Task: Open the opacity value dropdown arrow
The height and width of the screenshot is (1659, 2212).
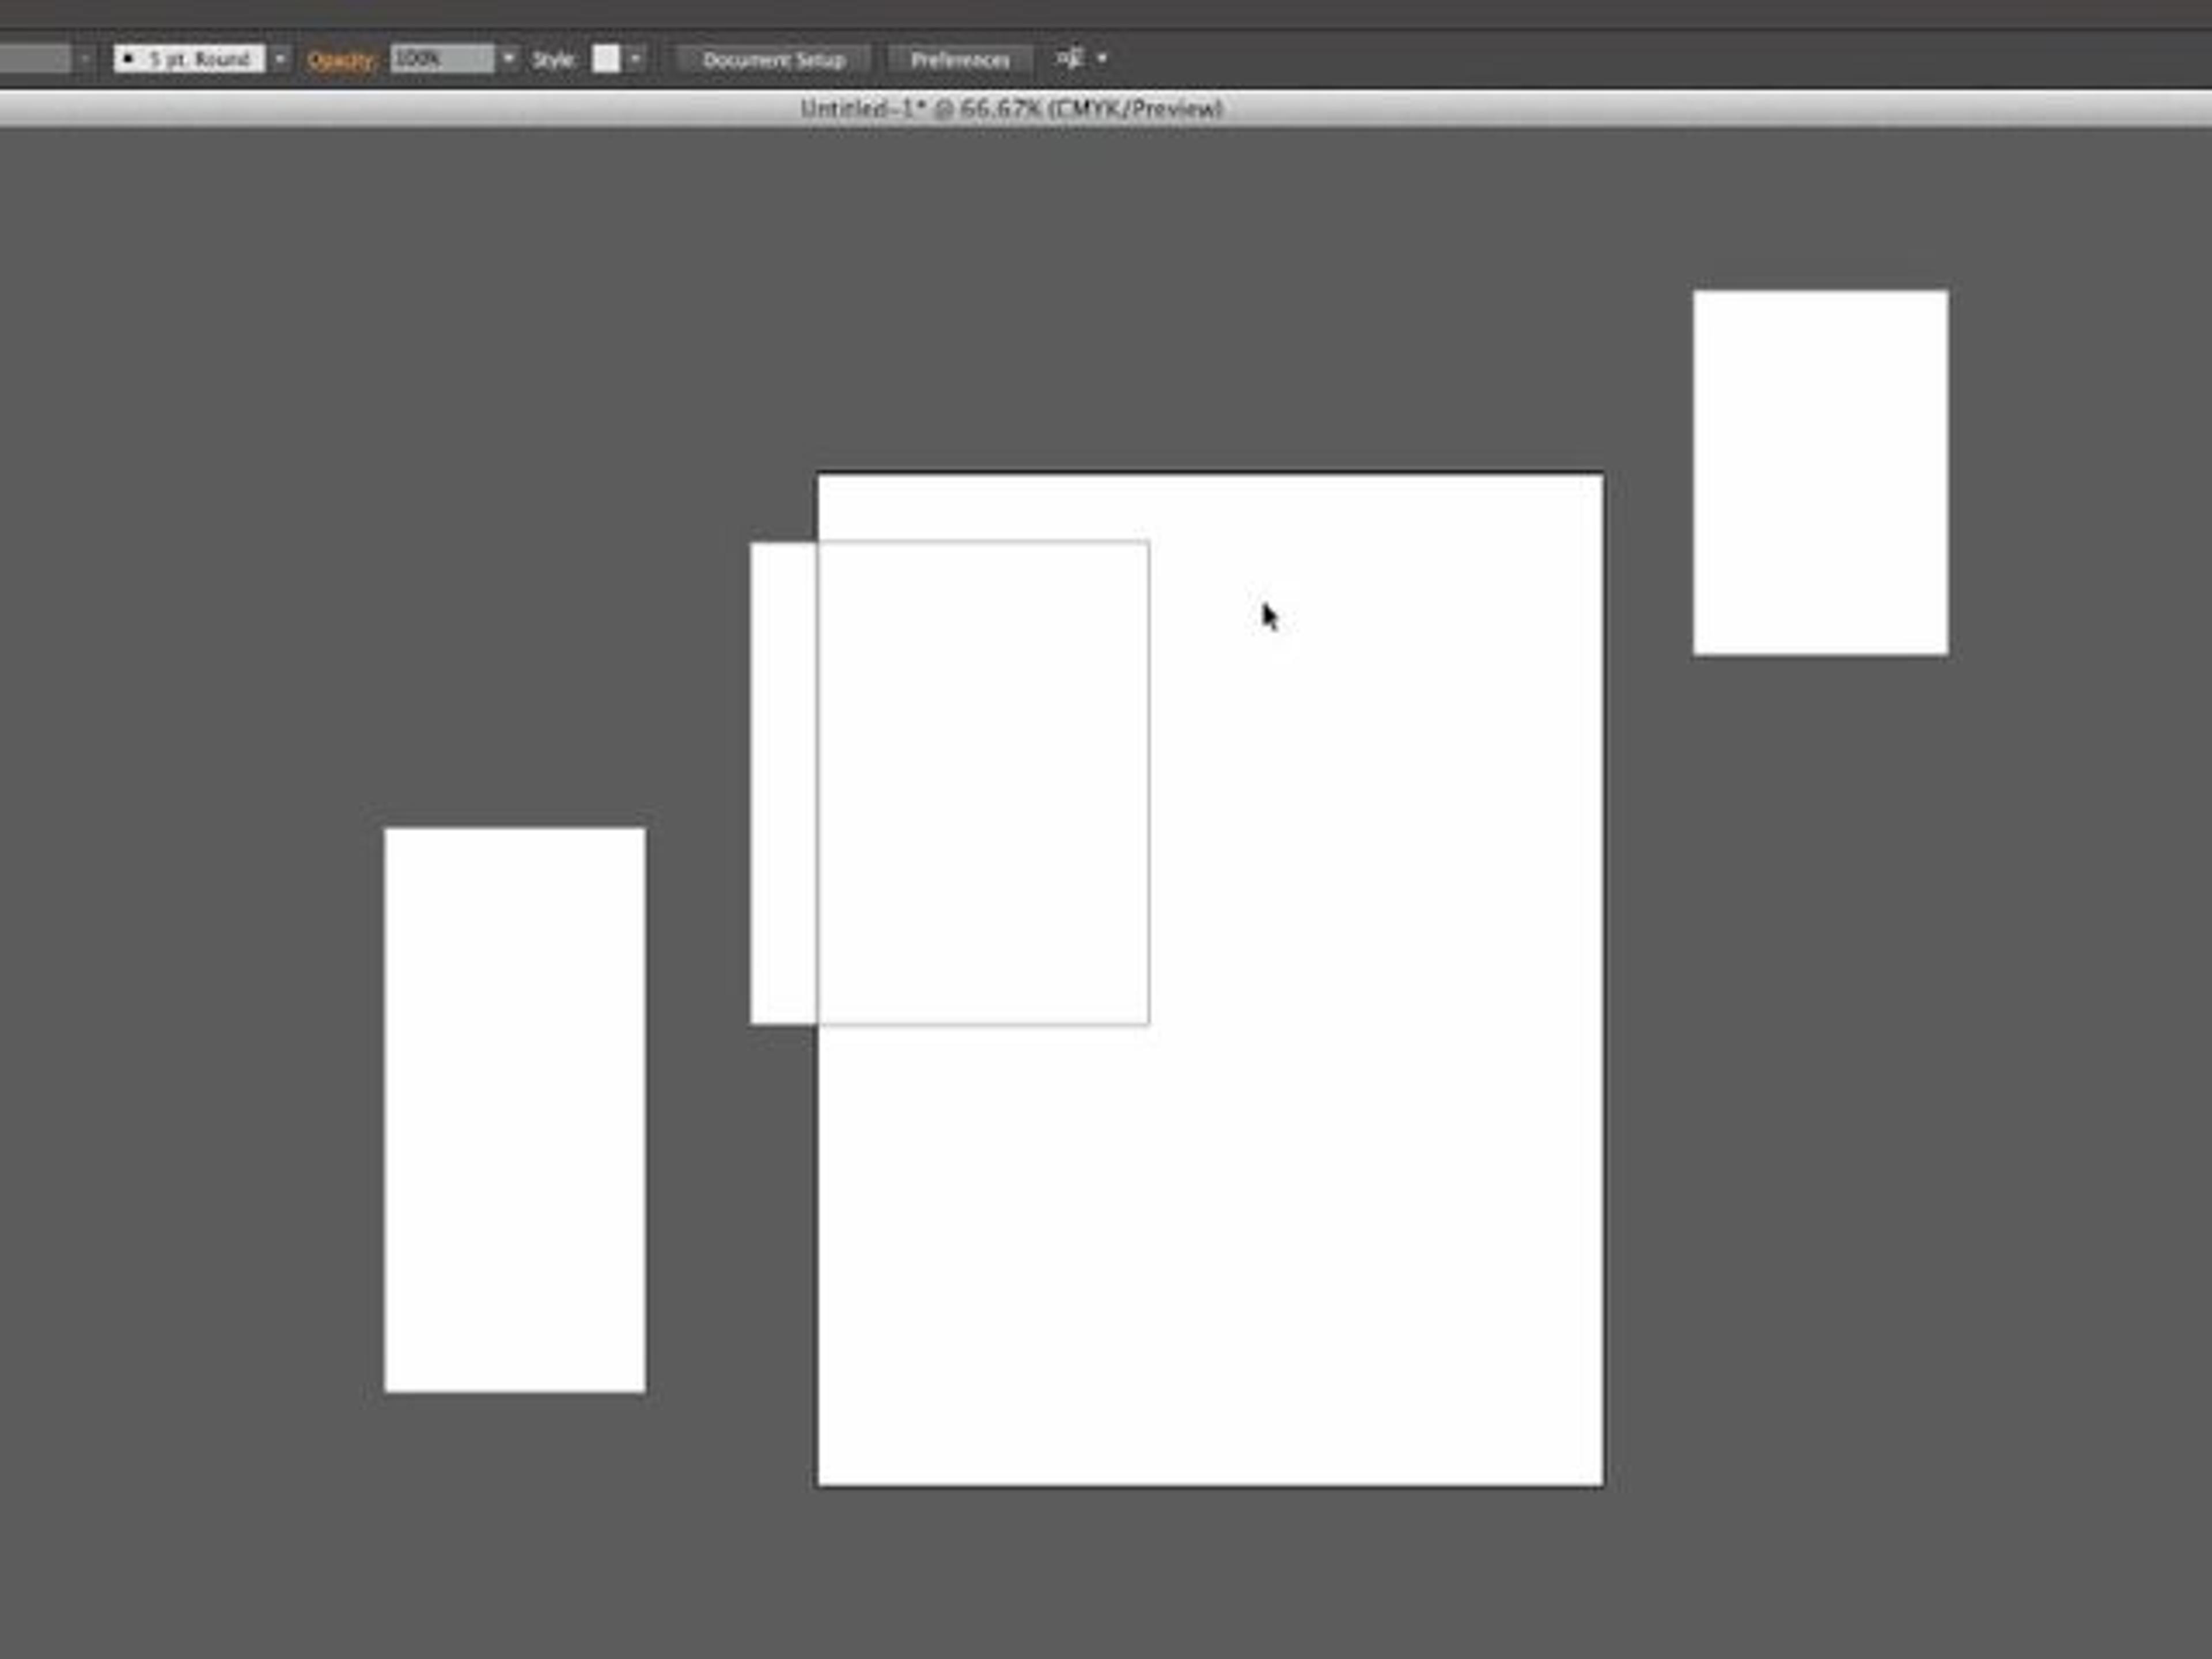Action: (508, 59)
